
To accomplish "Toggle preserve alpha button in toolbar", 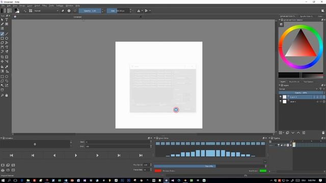I will (69, 11).
